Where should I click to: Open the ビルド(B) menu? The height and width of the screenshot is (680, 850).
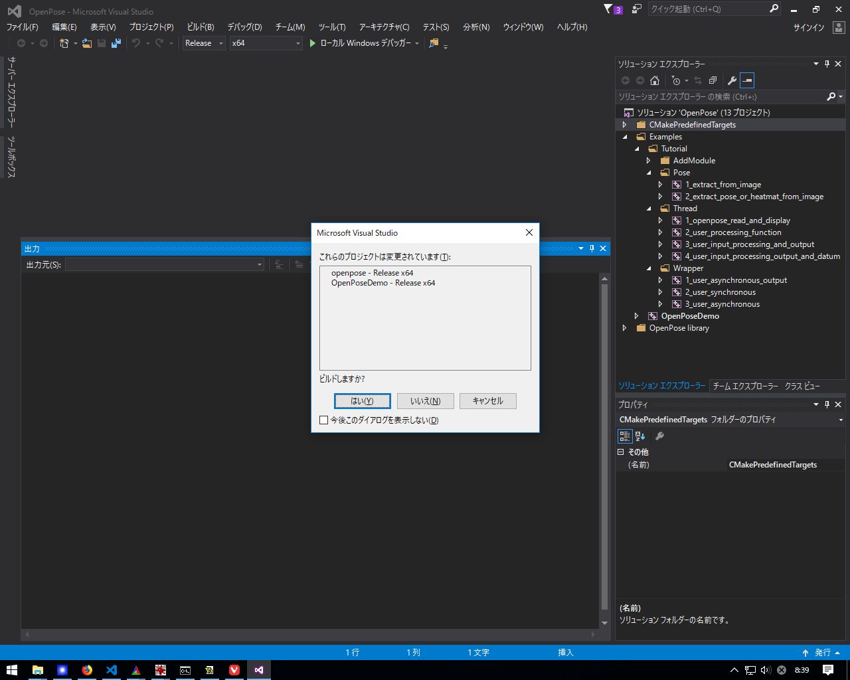click(x=200, y=27)
